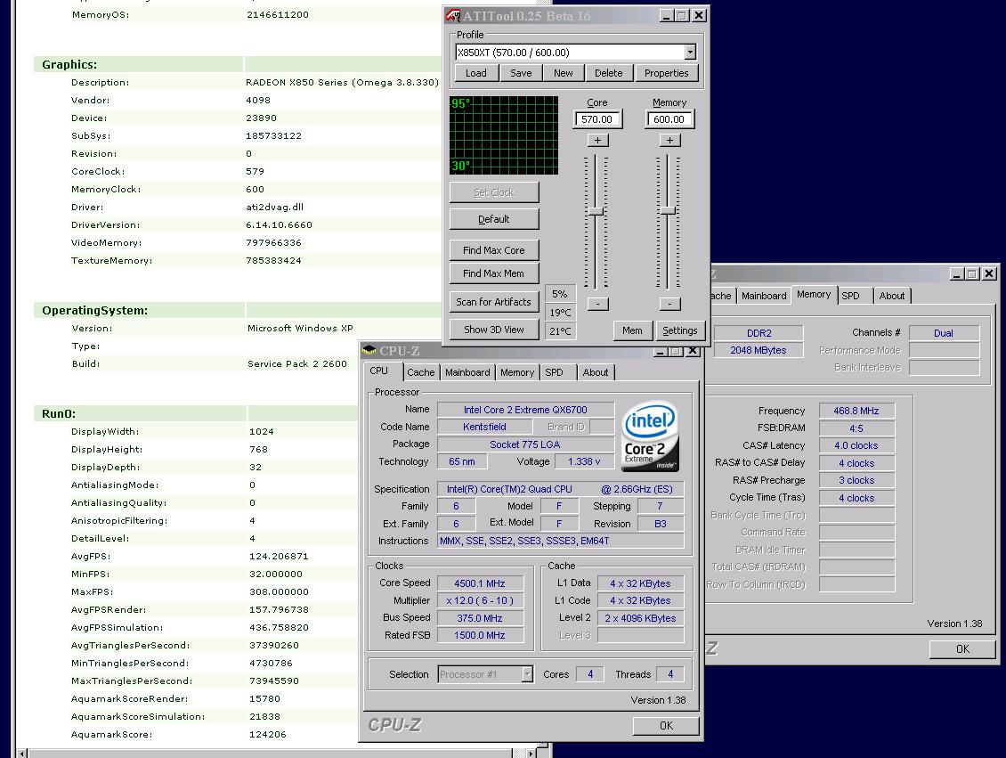Click the OperatingSystem section header

coord(95,310)
